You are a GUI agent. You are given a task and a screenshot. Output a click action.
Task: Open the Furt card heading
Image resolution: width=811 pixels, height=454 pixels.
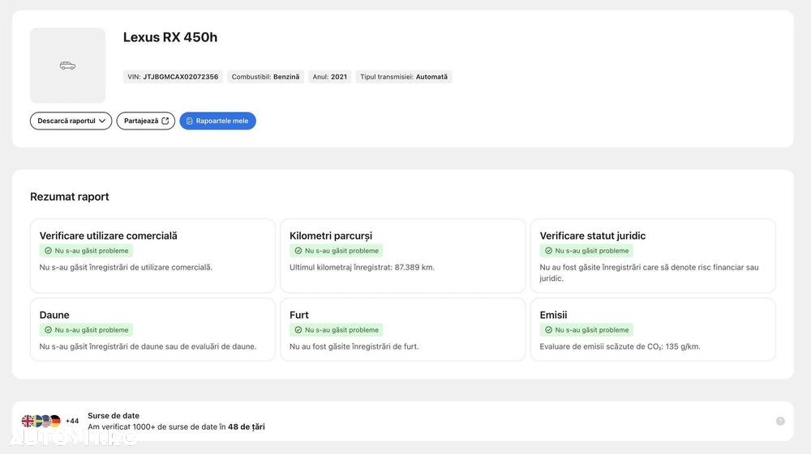point(299,315)
